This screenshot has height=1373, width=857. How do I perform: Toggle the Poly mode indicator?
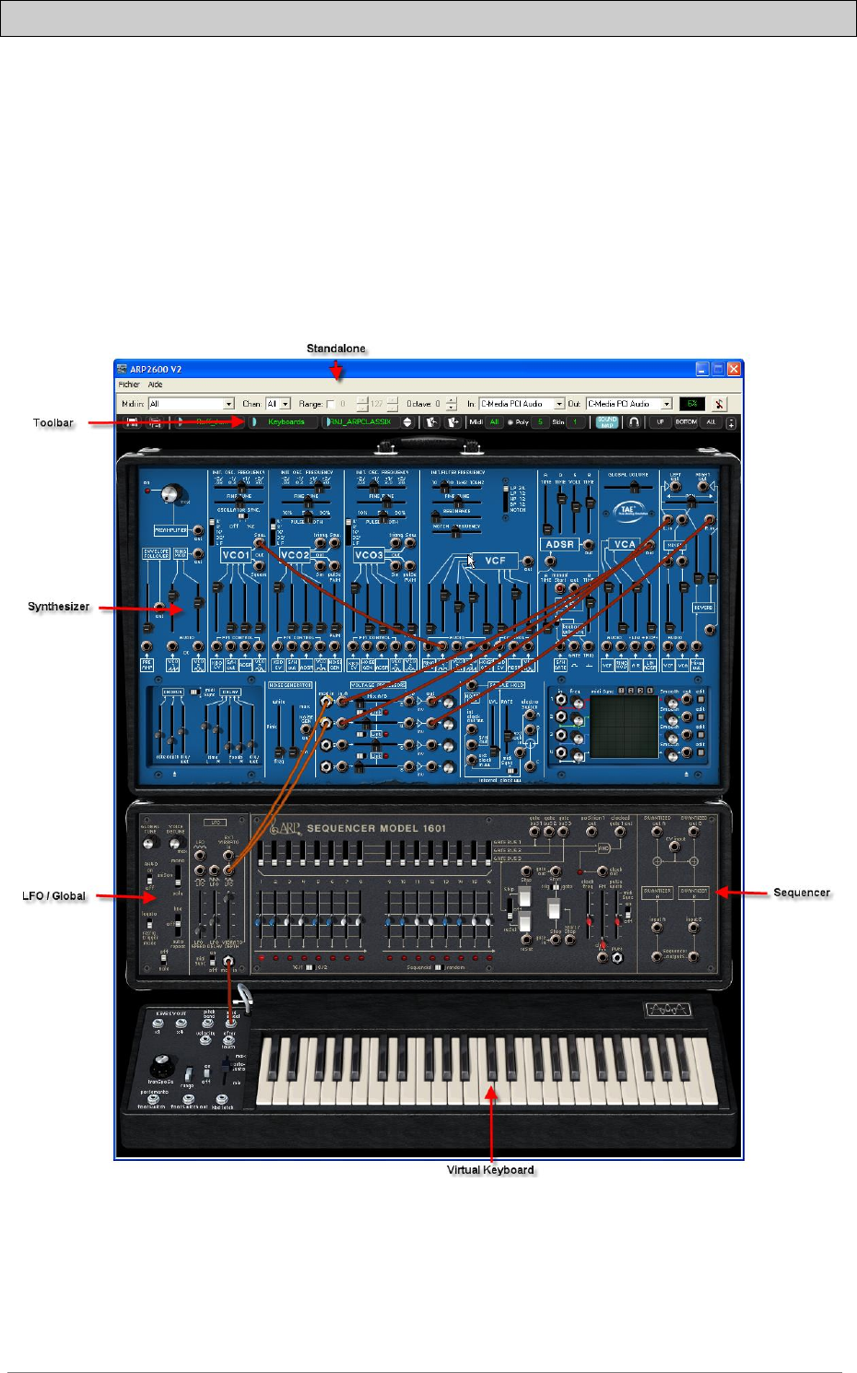tap(511, 422)
